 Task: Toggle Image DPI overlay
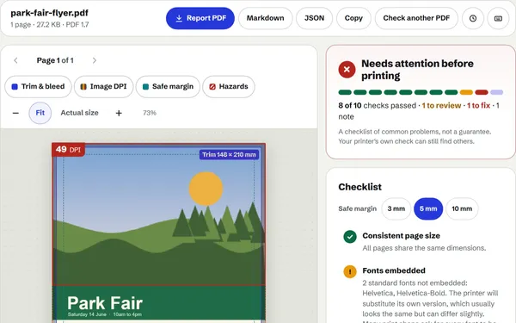(104, 87)
